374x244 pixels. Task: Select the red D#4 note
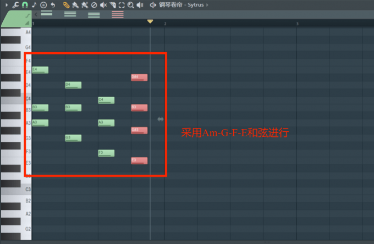[139, 77]
